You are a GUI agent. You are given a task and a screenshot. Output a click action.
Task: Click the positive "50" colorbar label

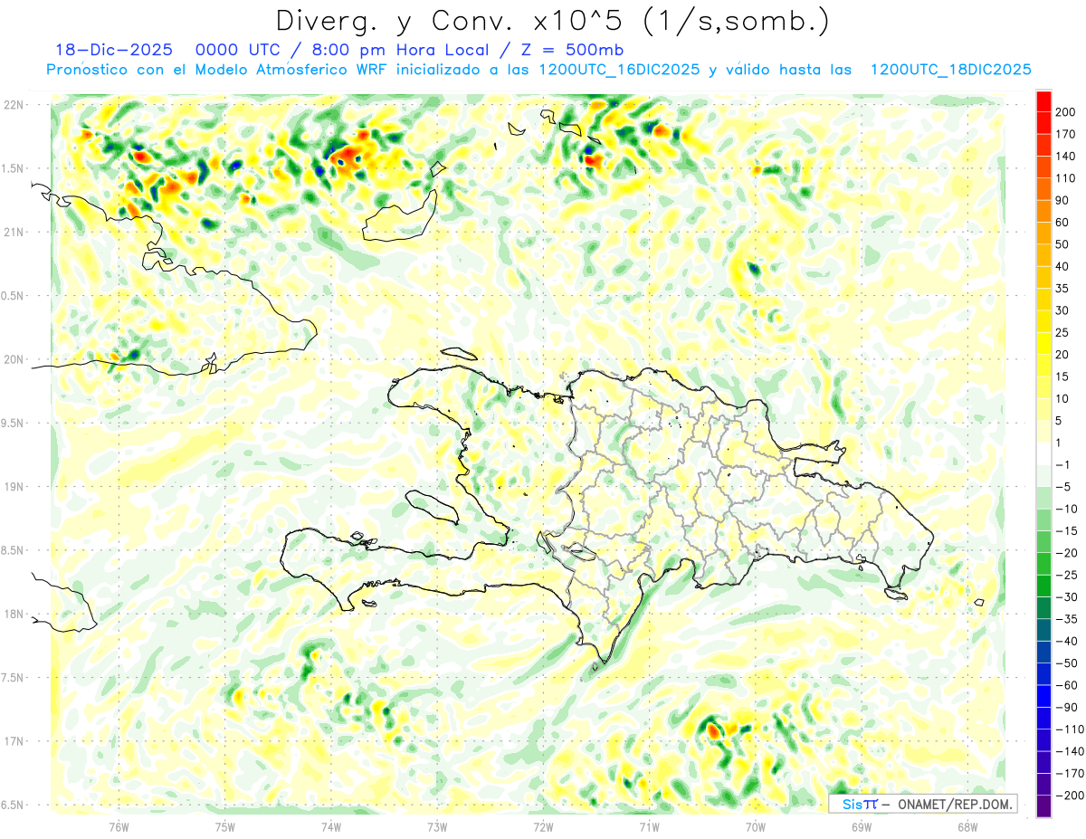pos(1064,244)
